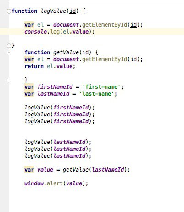Image resolution: width=184 pixels, height=212 pixels.
Task: Click 'log' in the console.log call
Action: click(x=55, y=32)
